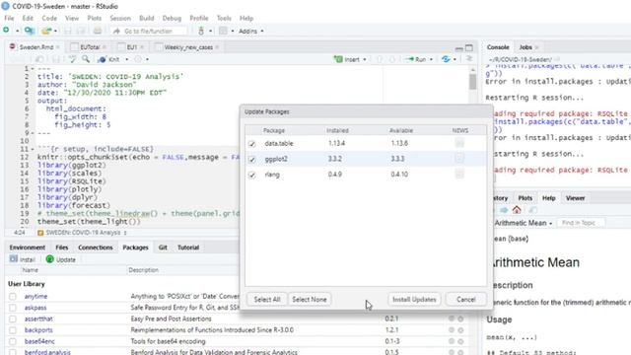Uncheck the rlang update checkbox
This screenshot has height=355, width=631.
coord(252,176)
